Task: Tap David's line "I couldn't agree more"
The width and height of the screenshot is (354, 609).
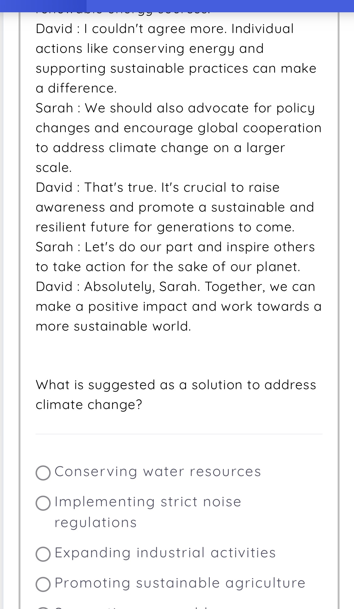Action: 165,29
